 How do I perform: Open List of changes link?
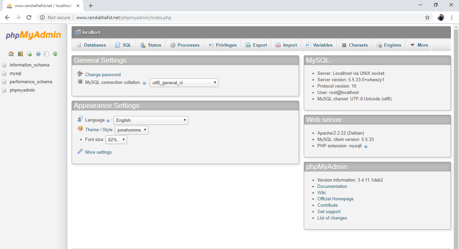[332, 218]
